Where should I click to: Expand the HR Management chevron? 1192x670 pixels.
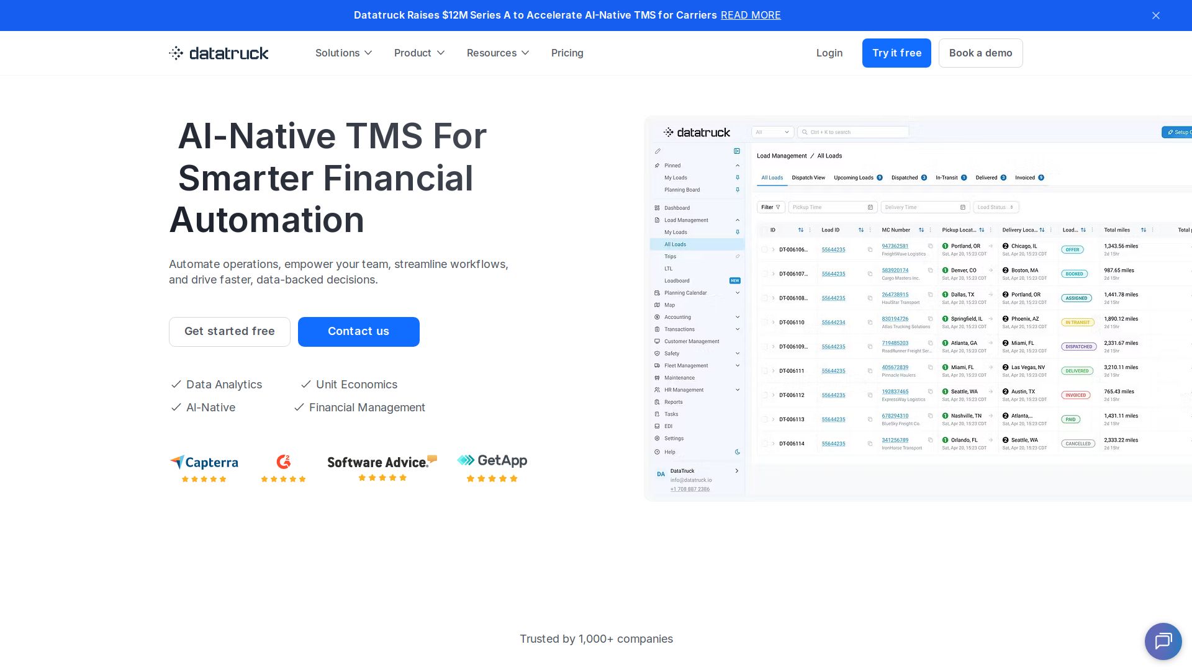[x=738, y=390]
